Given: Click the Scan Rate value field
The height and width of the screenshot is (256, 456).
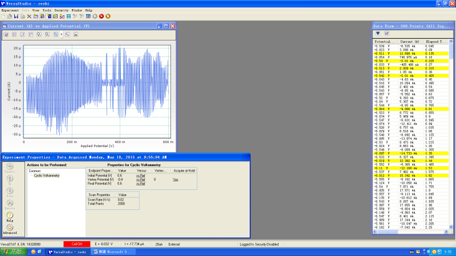Looking at the screenshot, I should tap(121, 200).
